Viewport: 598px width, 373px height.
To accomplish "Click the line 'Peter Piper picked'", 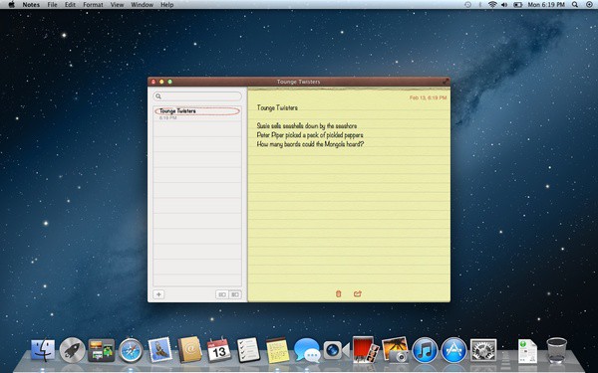I will 310,134.
